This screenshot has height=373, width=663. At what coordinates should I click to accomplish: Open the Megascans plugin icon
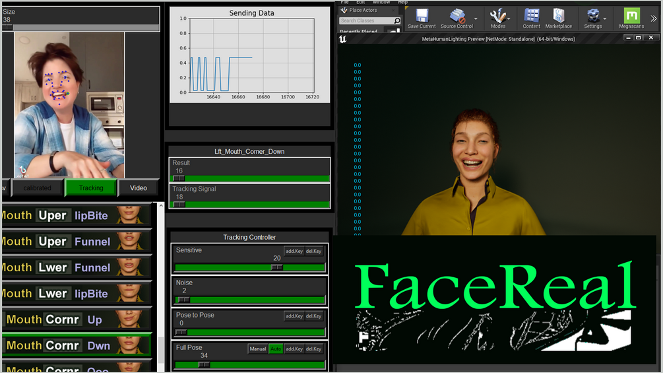click(631, 18)
